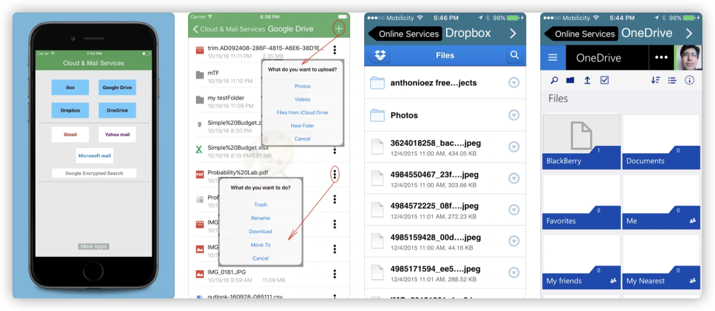Choose Trash in the file actions popup
The width and height of the screenshot is (715, 311).
260,205
